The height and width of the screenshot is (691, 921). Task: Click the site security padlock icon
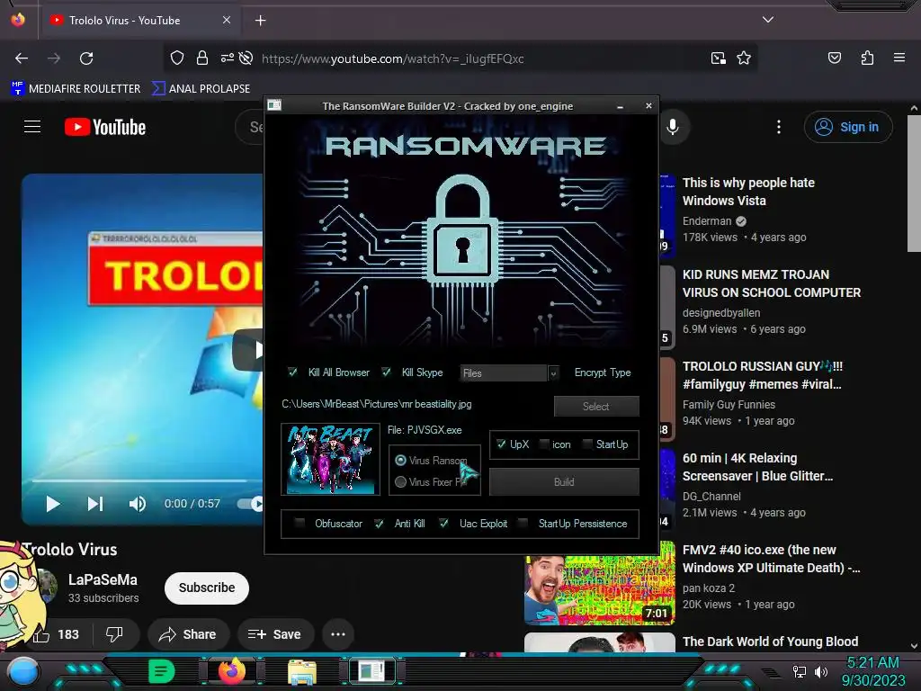tap(202, 58)
